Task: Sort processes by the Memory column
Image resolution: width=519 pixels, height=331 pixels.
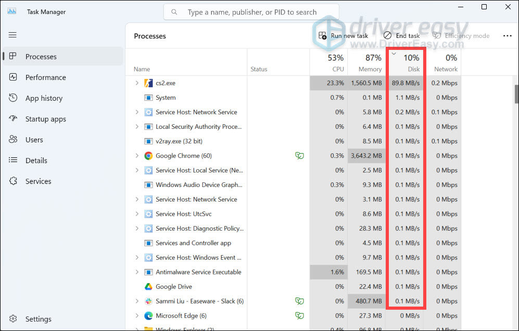Action: click(x=370, y=62)
